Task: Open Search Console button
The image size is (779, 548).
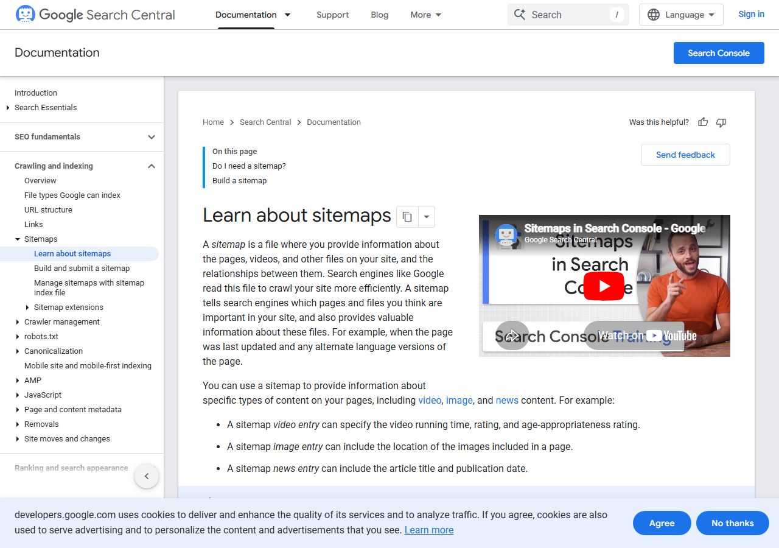Action: 719,53
